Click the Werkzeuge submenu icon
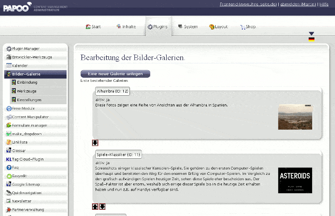Viewport: 335px width, 216px height. 14,91
